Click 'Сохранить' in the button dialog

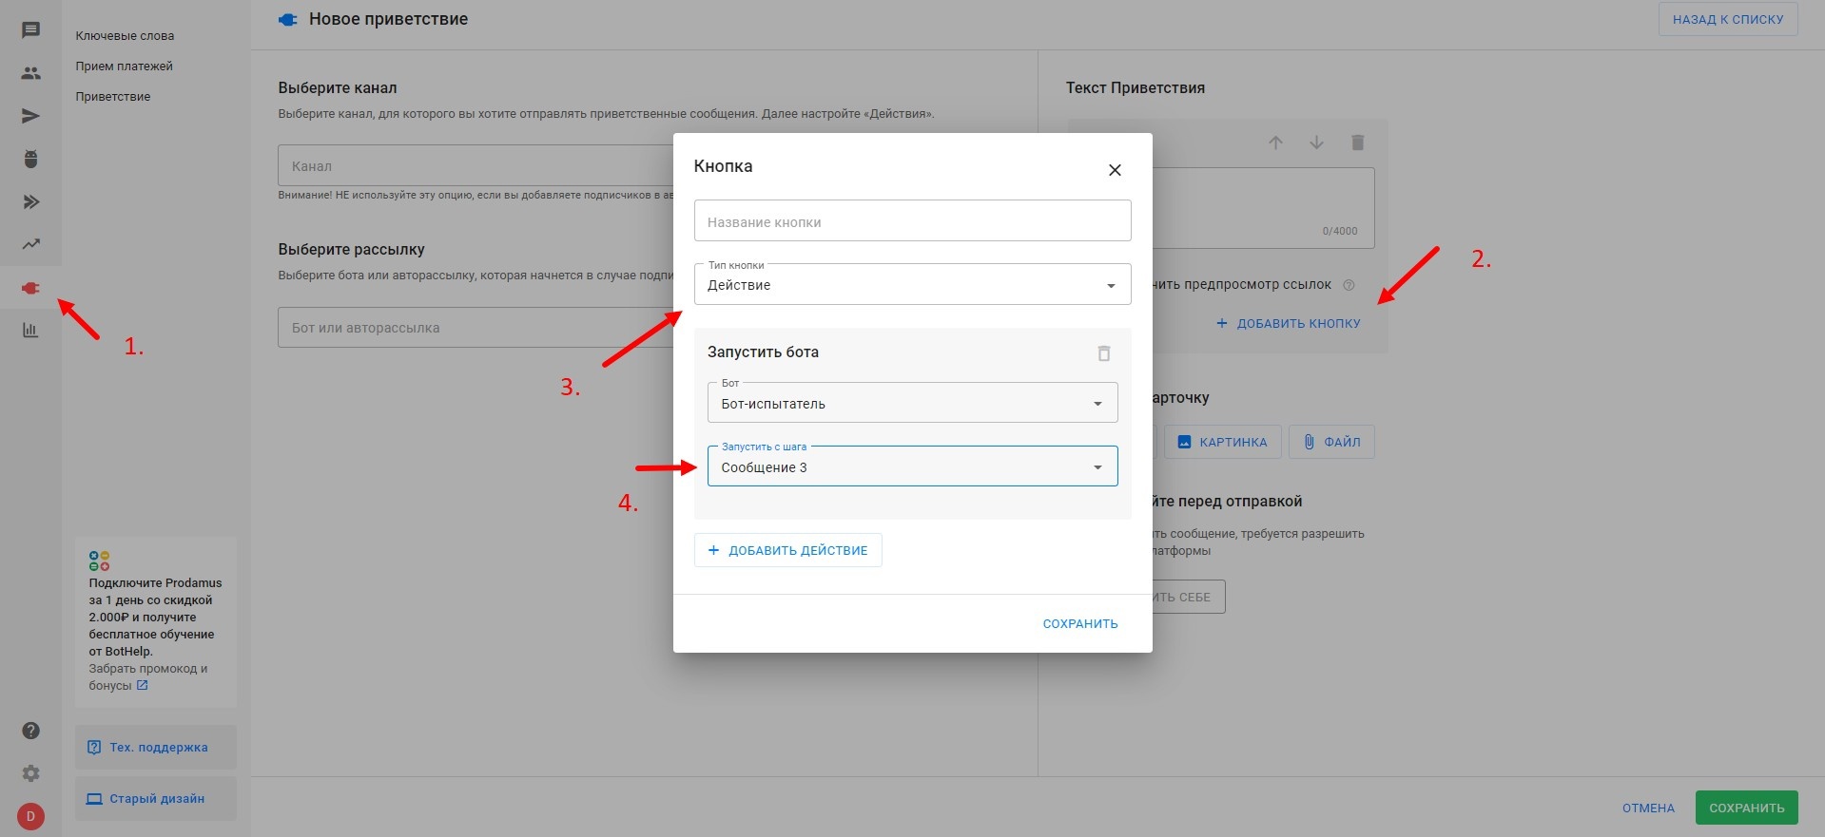(x=1079, y=624)
